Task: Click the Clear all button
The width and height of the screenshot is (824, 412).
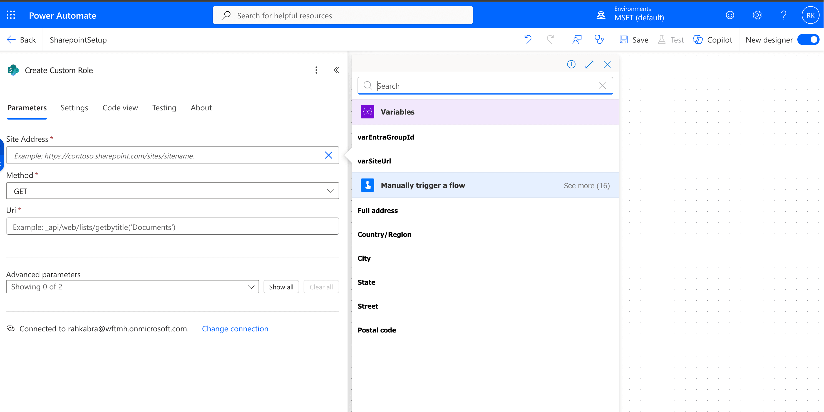Action: tap(321, 287)
